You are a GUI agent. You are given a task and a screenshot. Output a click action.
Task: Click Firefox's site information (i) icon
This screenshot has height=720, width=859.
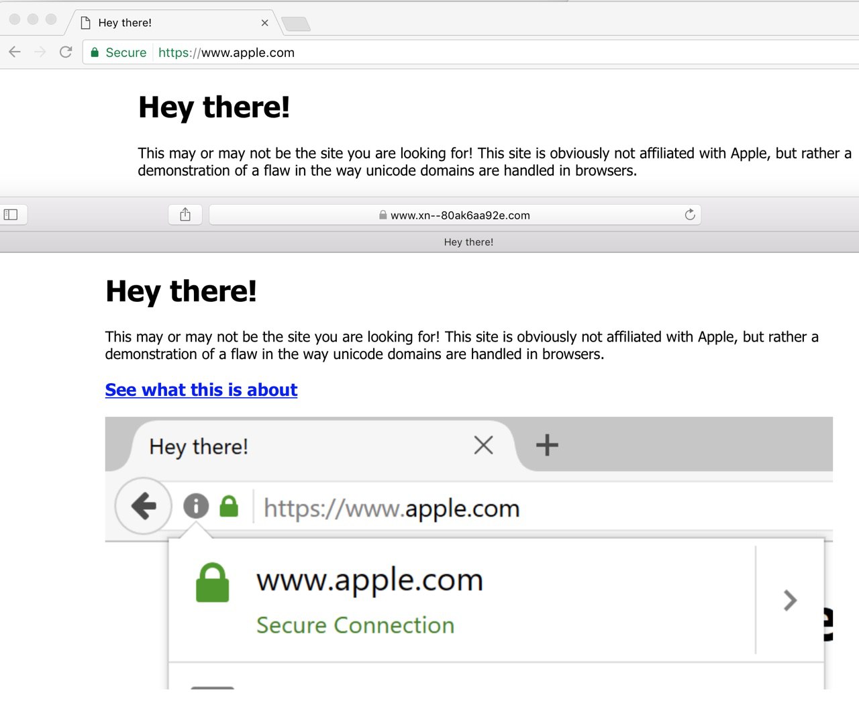coord(196,506)
